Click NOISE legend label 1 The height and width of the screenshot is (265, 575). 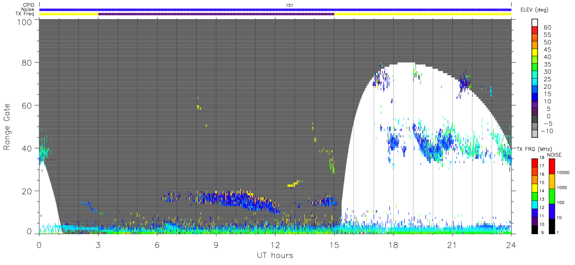559,232
